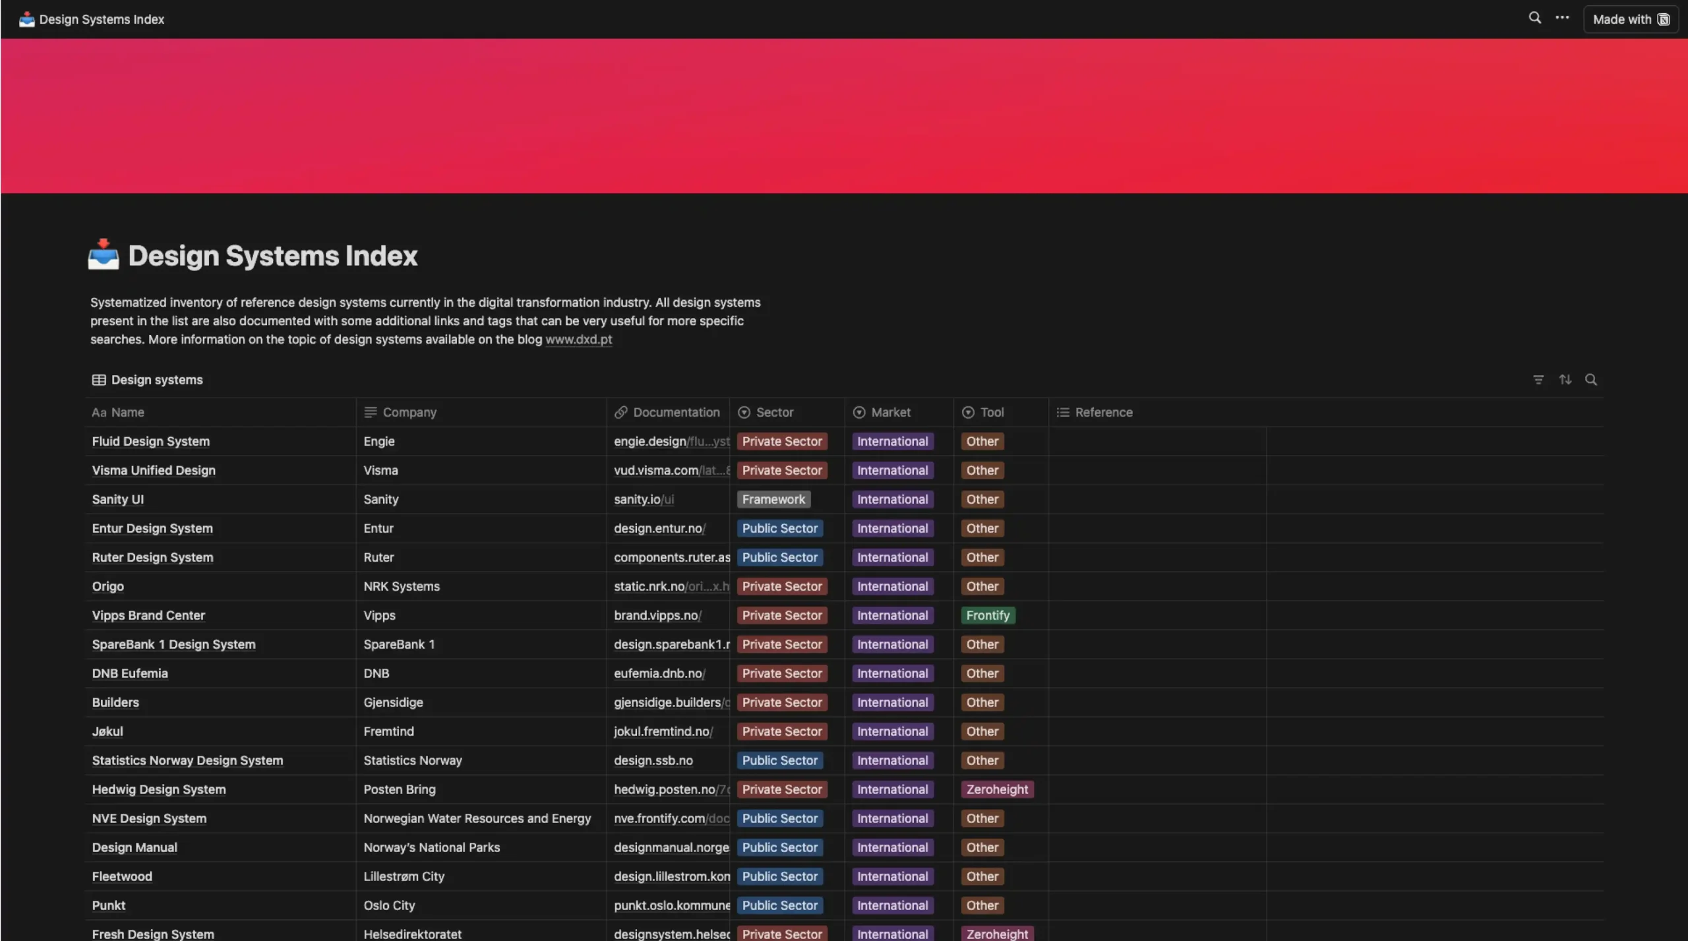This screenshot has height=941, width=1688.
Task: Click the Oslo City company cell
Action: pos(481,905)
